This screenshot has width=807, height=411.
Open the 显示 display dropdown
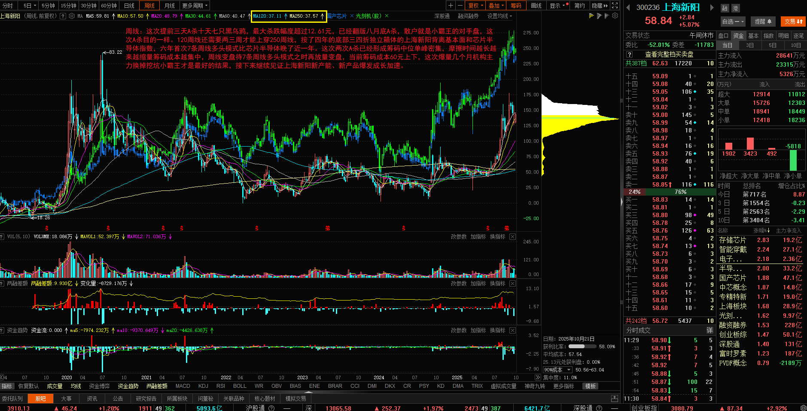coord(558,6)
